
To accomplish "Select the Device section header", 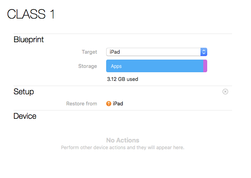I will tap(25, 116).
